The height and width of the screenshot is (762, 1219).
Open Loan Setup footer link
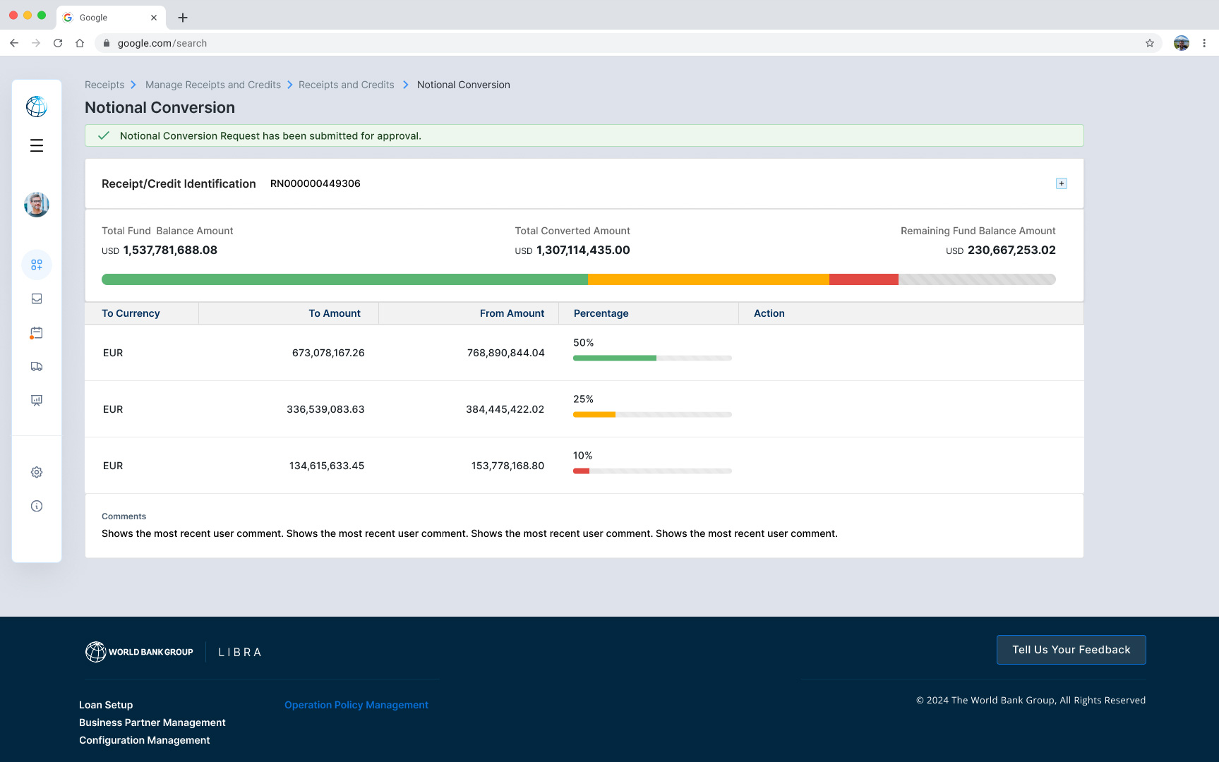(x=106, y=705)
